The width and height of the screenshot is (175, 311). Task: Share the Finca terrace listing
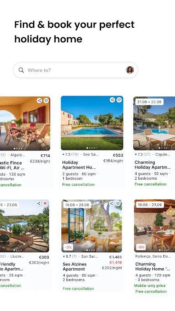[x=40, y=100]
